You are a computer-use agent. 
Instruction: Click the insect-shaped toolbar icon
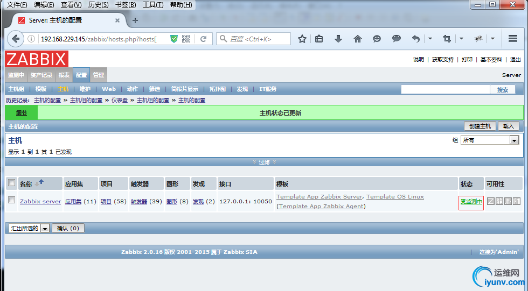coord(478,39)
